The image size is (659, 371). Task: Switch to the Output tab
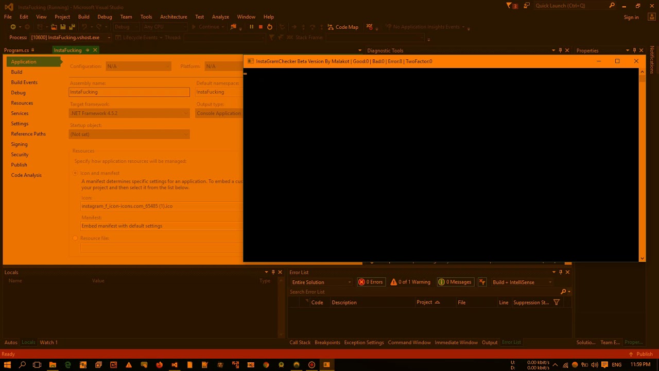coord(490,342)
